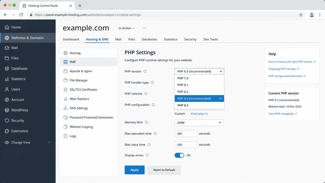Image resolution: width=325 pixels, height=183 pixels.
Task: Click the Apply button
Action: click(135, 170)
